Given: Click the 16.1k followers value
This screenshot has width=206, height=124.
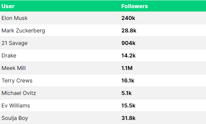Looking at the screenshot, I should pyautogui.click(x=128, y=80).
